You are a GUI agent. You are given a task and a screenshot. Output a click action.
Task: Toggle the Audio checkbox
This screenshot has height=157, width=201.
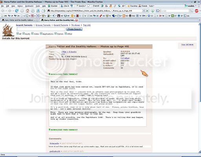click(24, 33)
